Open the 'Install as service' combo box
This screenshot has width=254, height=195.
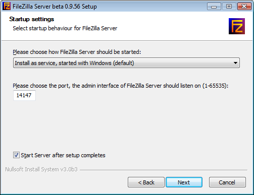click(x=126, y=63)
